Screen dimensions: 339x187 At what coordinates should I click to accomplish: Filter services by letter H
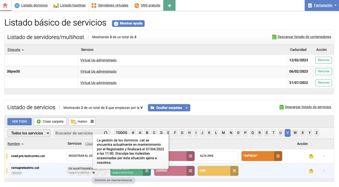coord(189,133)
